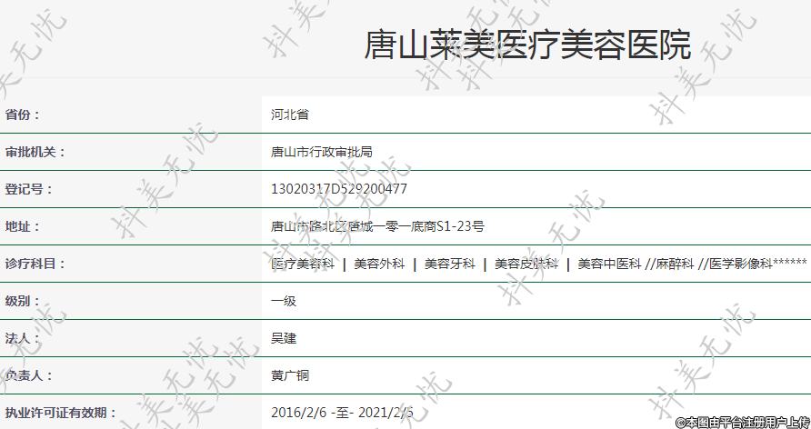Viewport: 811px width, 429px height.
Task: Click the 美容中医科 department text
Action: click(608, 264)
